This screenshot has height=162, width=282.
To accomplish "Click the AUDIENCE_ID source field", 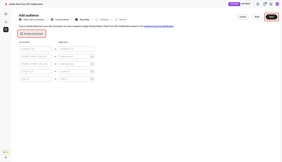I will click(x=35, y=49).
